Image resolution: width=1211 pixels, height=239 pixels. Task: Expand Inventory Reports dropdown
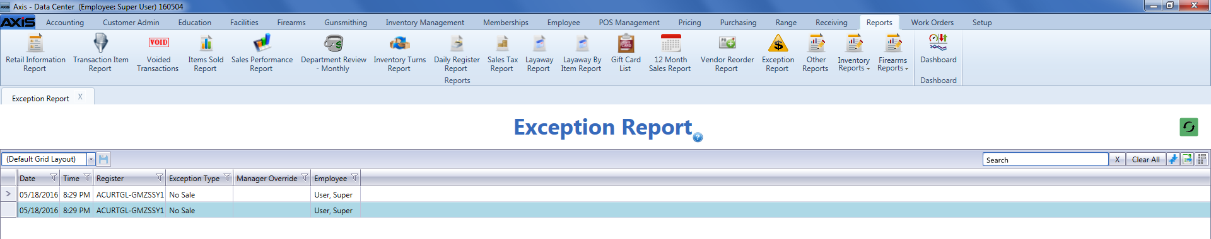[x=853, y=53]
